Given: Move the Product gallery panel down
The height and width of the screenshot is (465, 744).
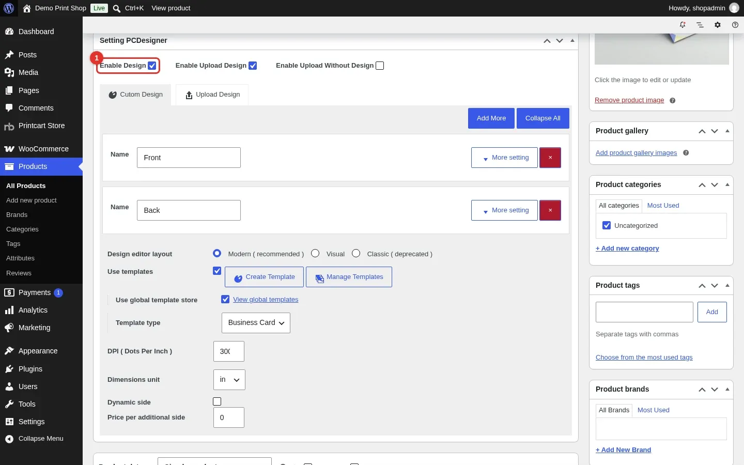Looking at the screenshot, I should pos(715,131).
